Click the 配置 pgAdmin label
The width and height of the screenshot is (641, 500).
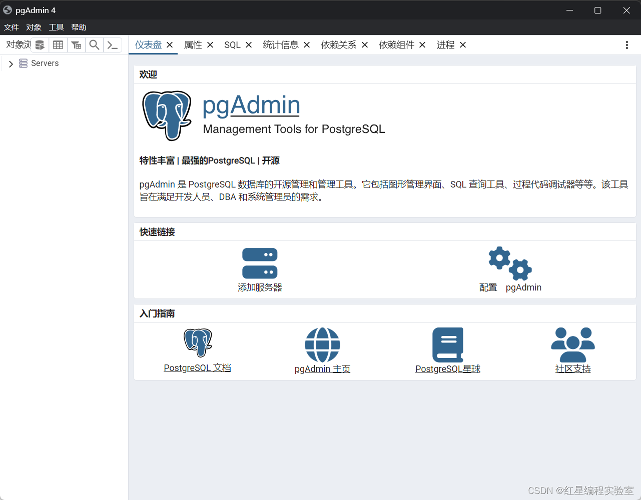510,287
